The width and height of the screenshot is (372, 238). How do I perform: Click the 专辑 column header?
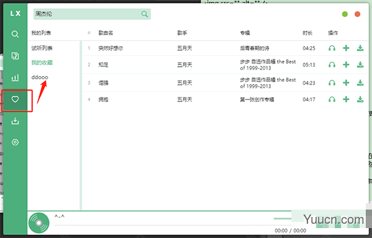click(245, 33)
